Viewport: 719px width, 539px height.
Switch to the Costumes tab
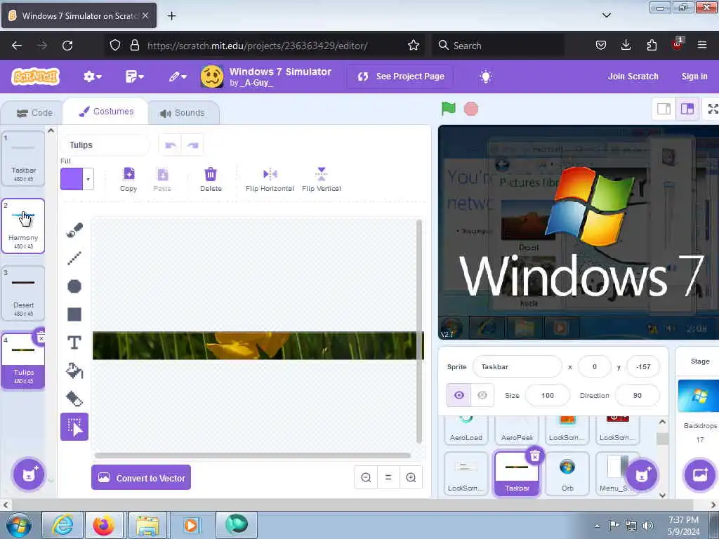click(106, 112)
